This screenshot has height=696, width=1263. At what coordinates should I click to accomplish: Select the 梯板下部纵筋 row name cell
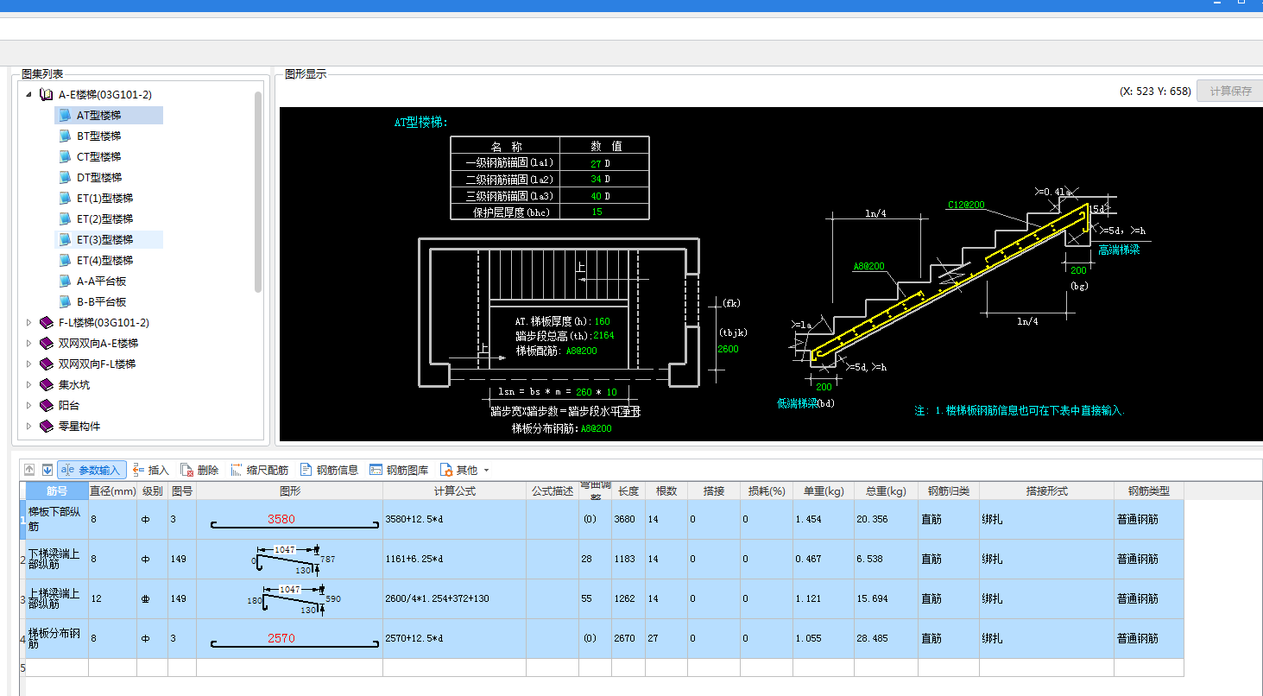pyautogui.click(x=57, y=520)
